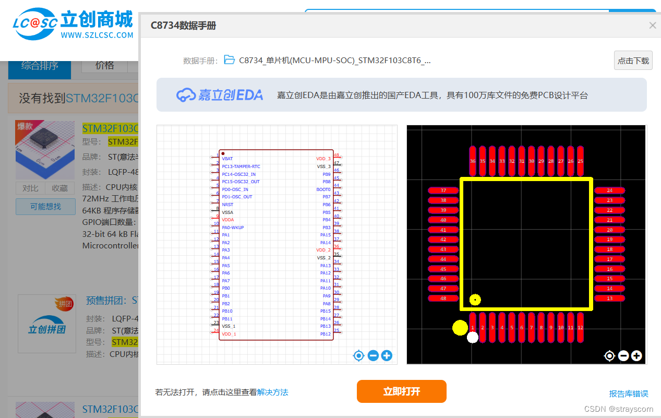
Task: Click the 对比 compare button
Action: point(30,188)
